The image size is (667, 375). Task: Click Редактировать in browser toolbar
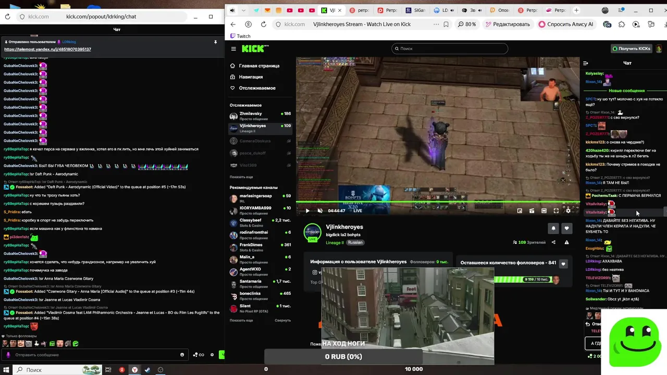tap(507, 24)
